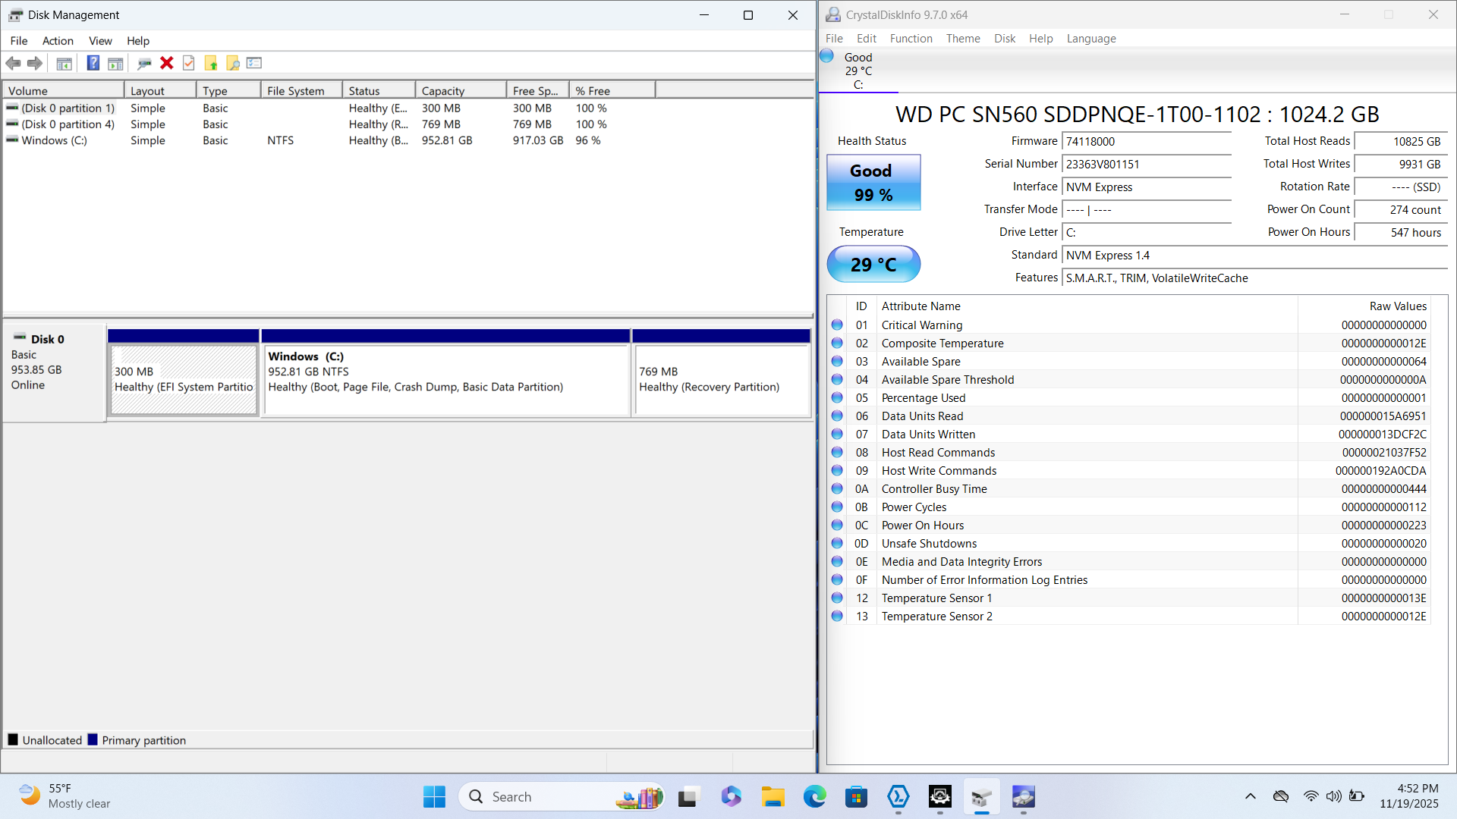This screenshot has width=1457, height=819.
Task: Click the show/hide console tree toolbar icon
Action: point(65,63)
